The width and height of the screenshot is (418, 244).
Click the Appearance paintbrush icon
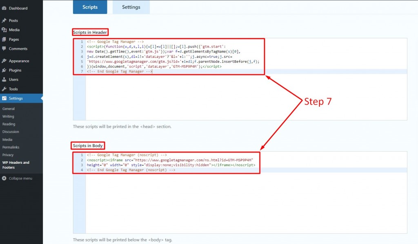[4, 61]
